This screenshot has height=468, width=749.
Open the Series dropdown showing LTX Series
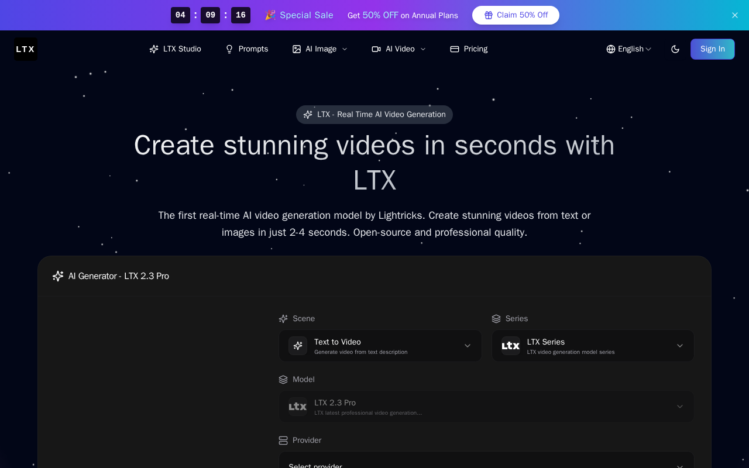click(593, 346)
